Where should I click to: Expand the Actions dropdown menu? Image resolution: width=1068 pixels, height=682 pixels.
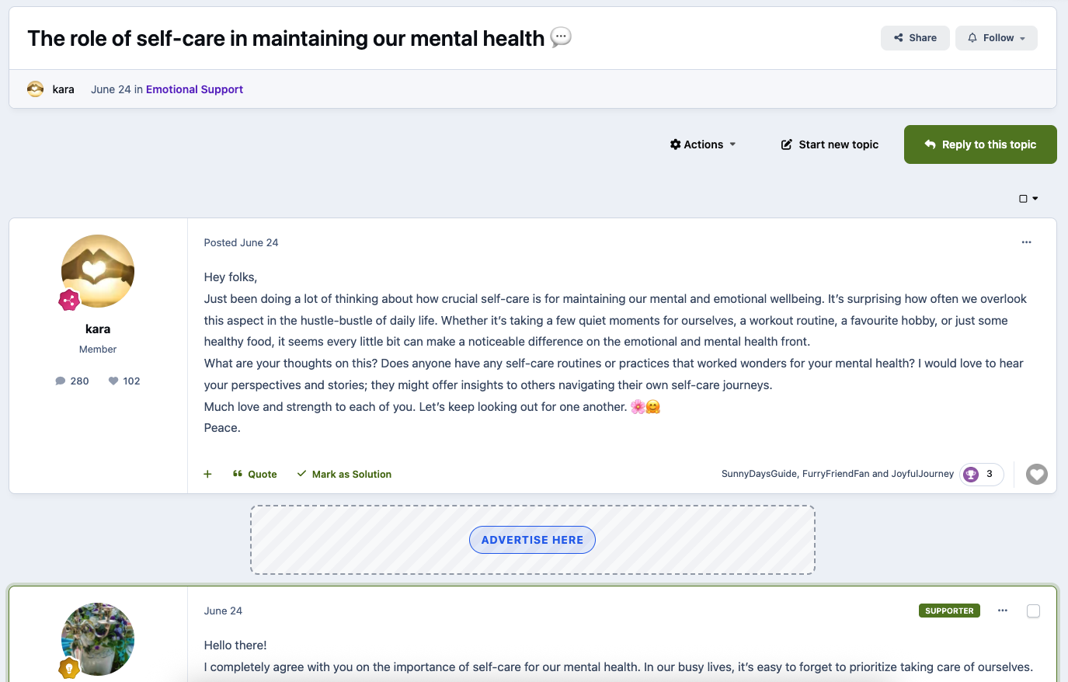(702, 144)
